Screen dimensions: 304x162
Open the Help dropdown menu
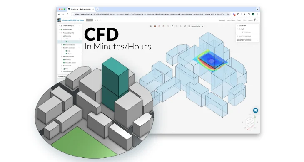[244, 20]
